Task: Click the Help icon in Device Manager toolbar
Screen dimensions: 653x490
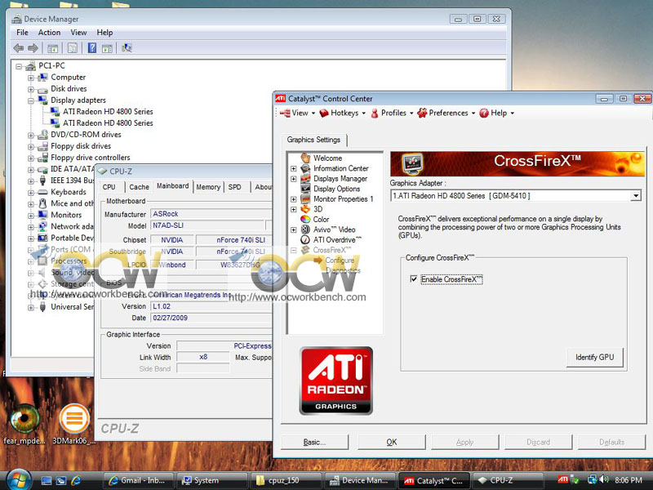Action: click(92, 48)
